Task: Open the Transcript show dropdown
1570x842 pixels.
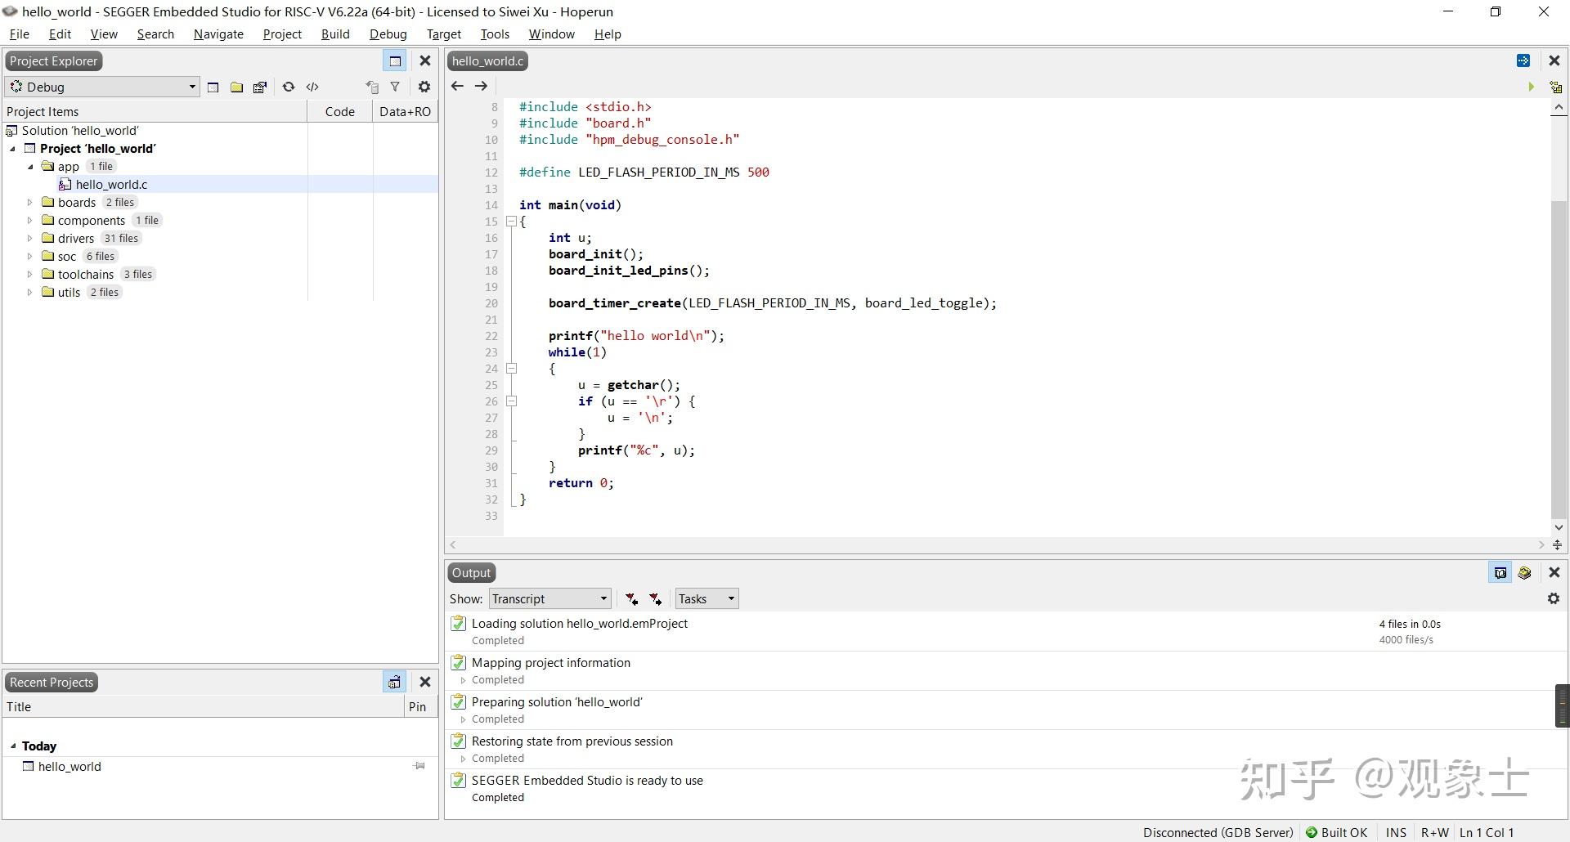Action: (549, 598)
